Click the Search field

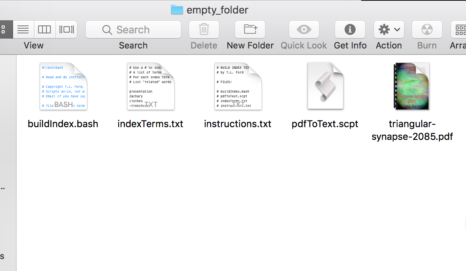133,29
